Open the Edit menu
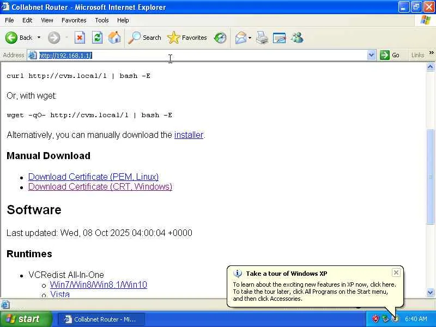 27,20
